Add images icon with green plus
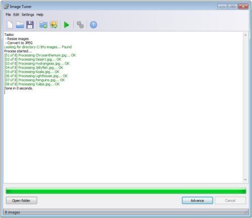The image size is (252, 218). point(54,25)
